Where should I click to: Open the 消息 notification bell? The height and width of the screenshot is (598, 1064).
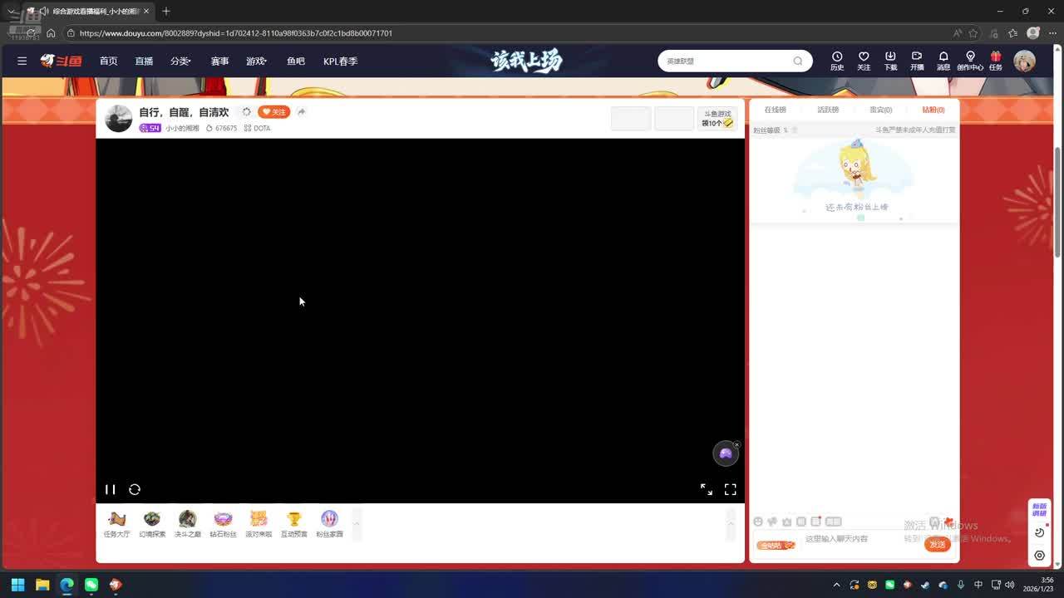(943, 61)
